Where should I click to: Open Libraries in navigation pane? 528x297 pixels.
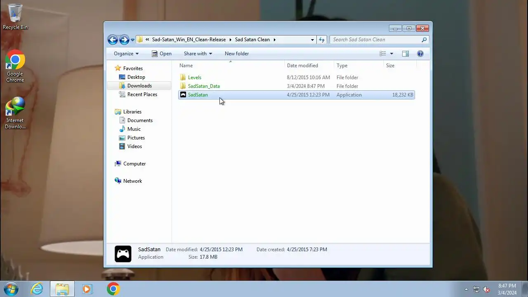132,112
